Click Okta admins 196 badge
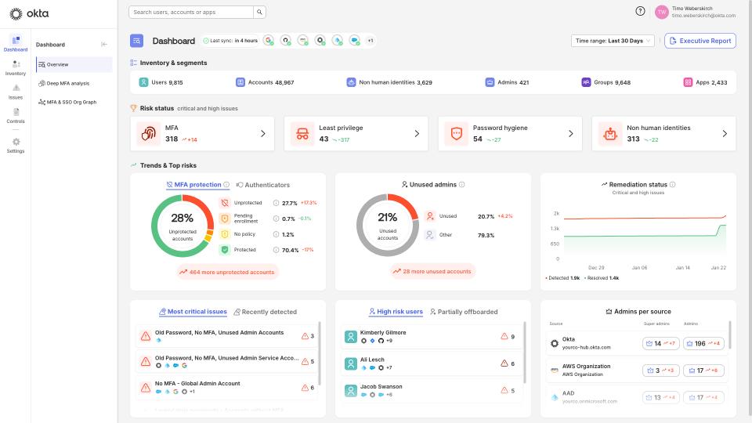Image resolution: width=752 pixels, height=423 pixels. pos(703,343)
